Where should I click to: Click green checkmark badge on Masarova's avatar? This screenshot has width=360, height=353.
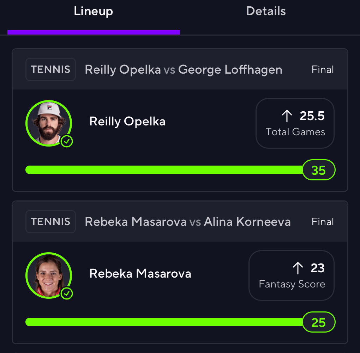coord(67,293)
